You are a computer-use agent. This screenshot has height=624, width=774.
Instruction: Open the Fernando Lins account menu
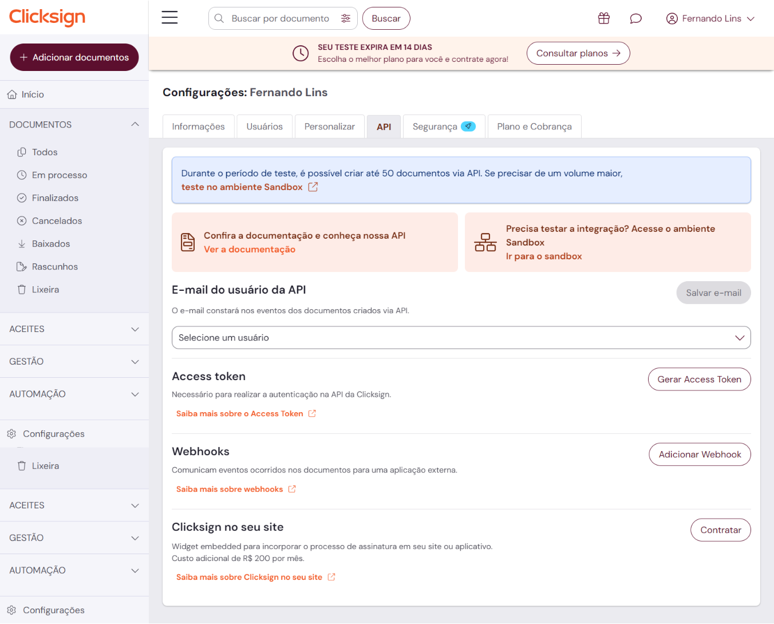coord(710,18)
